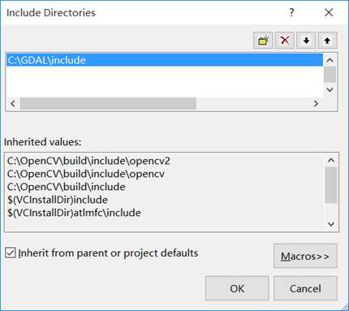Viewport: 349px width, 311px height.
Task: Click the $(VCInstallDir)atlmfc\include inherited line
Action: [x=74, y=213]
